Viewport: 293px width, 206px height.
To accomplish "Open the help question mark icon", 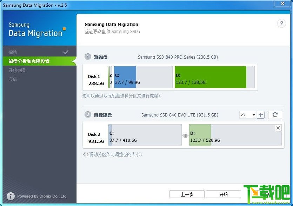I will pos(281,24).
